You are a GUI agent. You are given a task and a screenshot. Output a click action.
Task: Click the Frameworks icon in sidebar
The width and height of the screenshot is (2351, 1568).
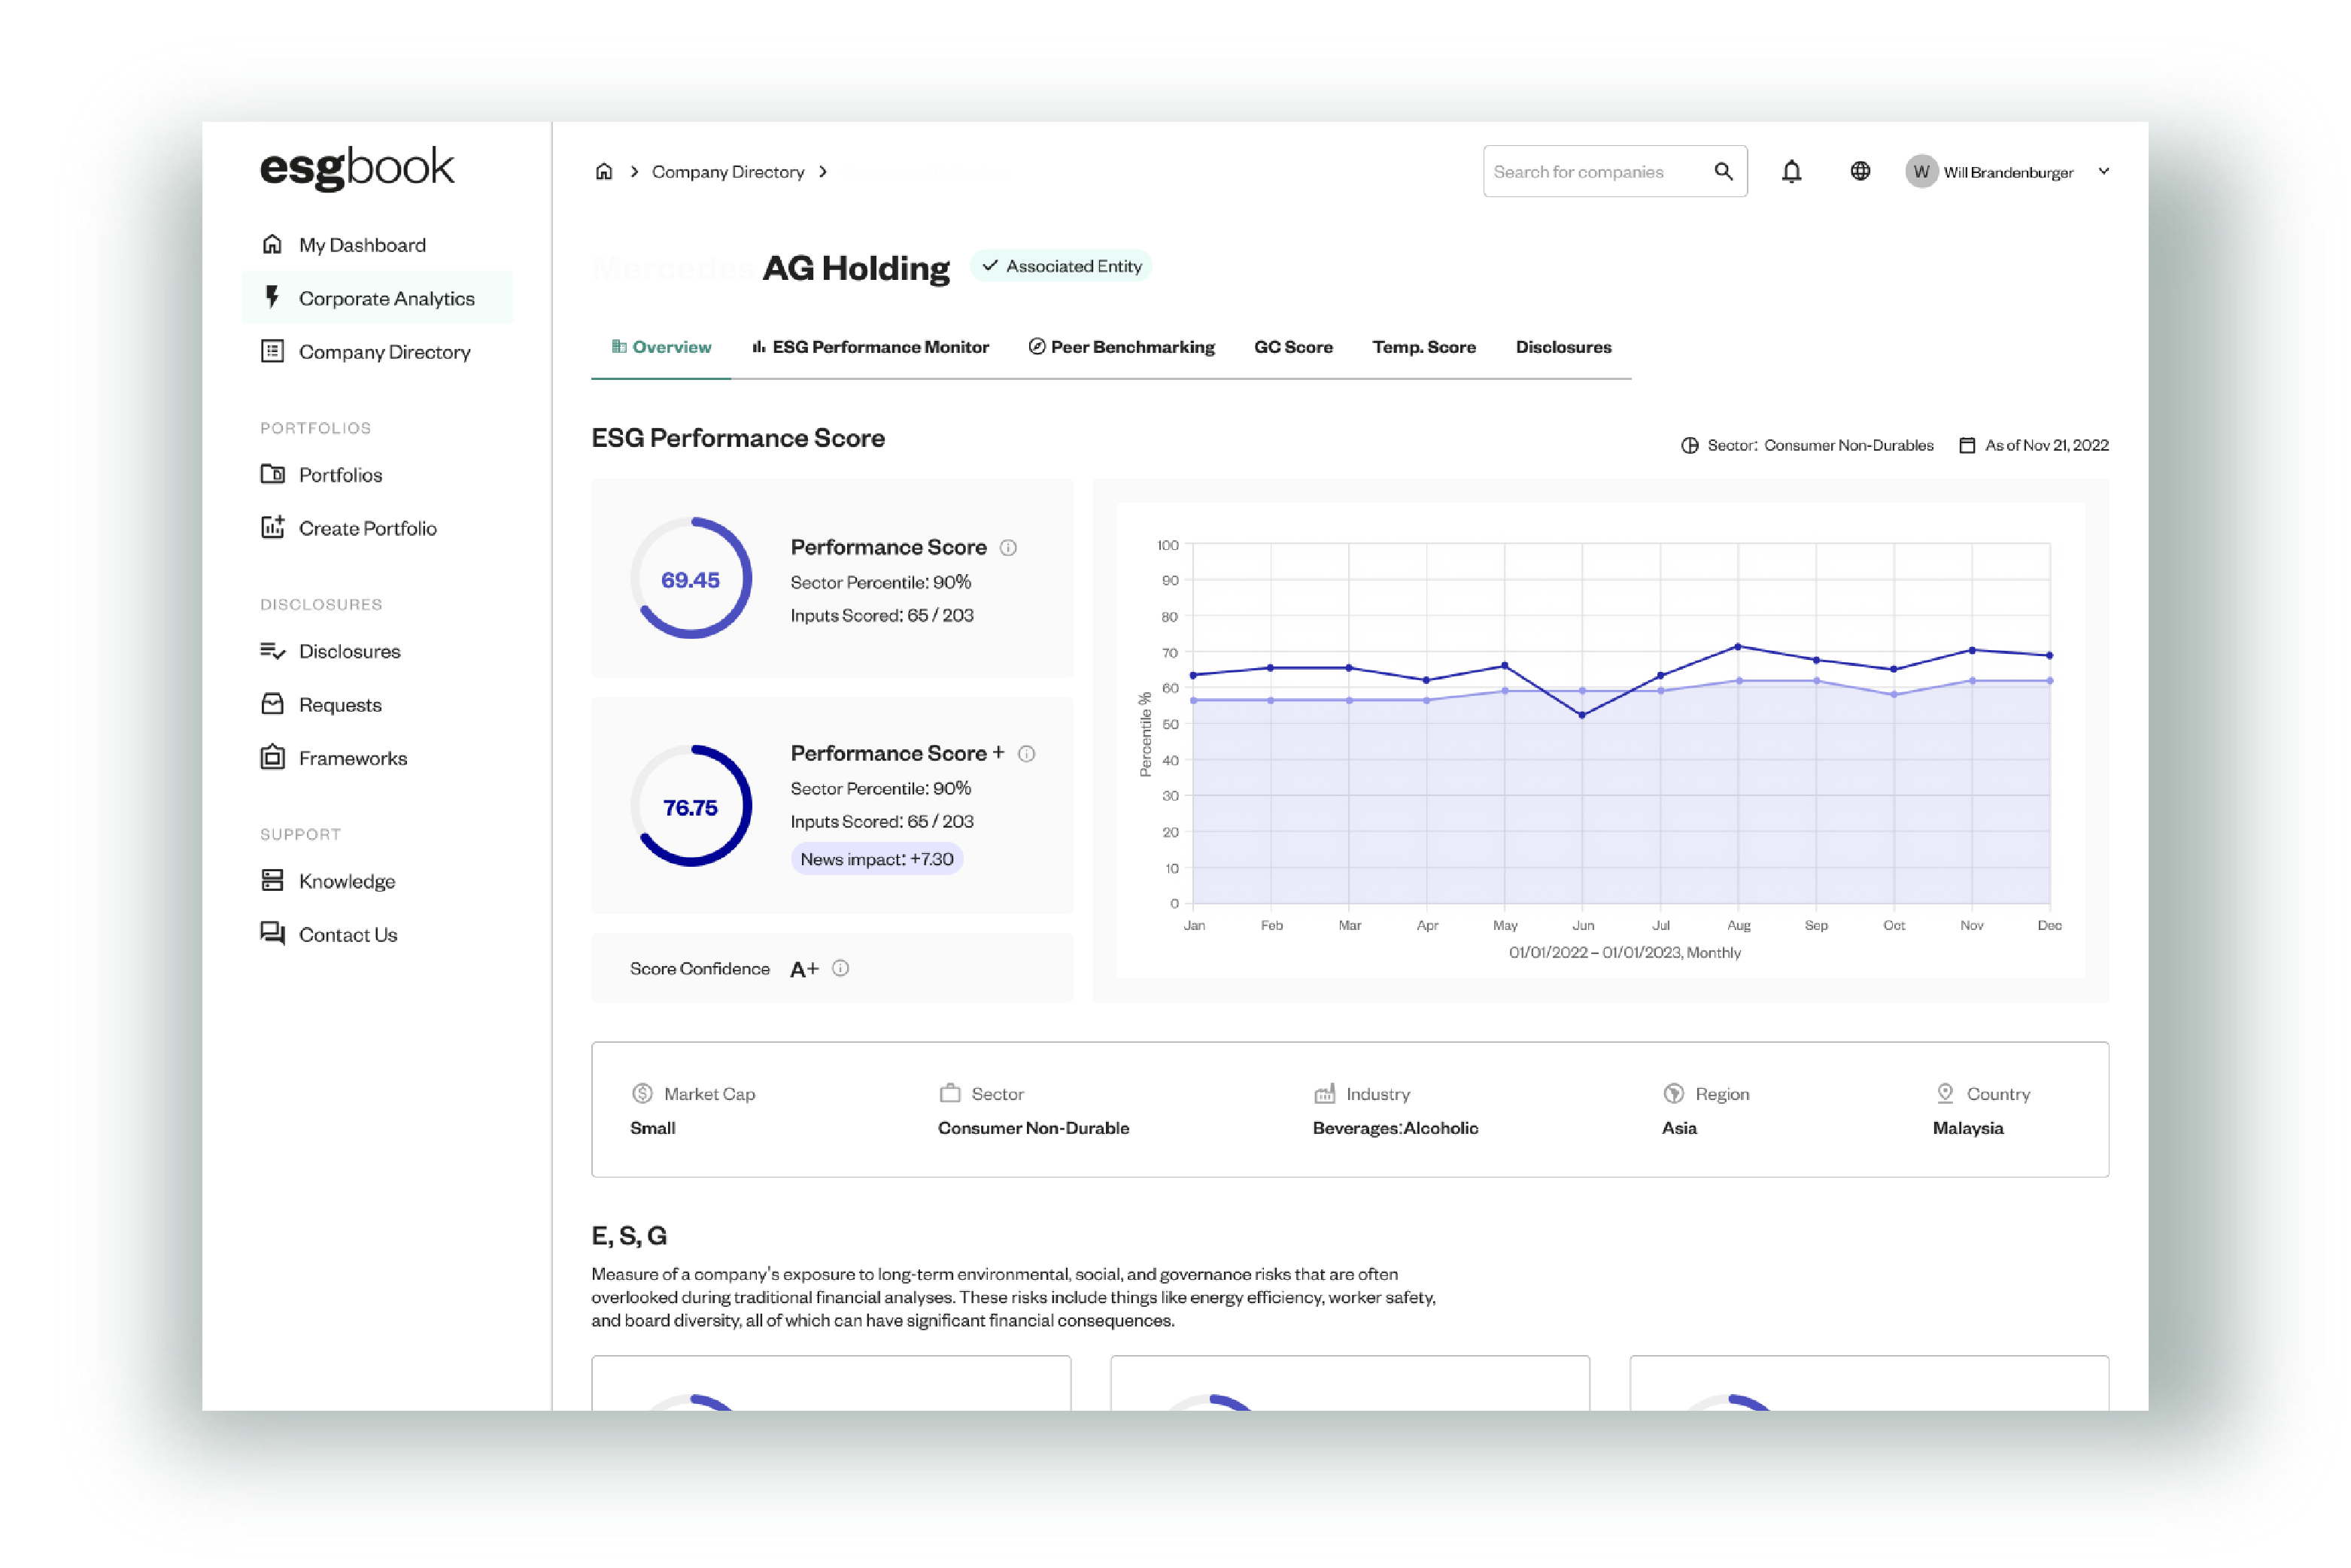pyautogui.click(x=272, y=757)
